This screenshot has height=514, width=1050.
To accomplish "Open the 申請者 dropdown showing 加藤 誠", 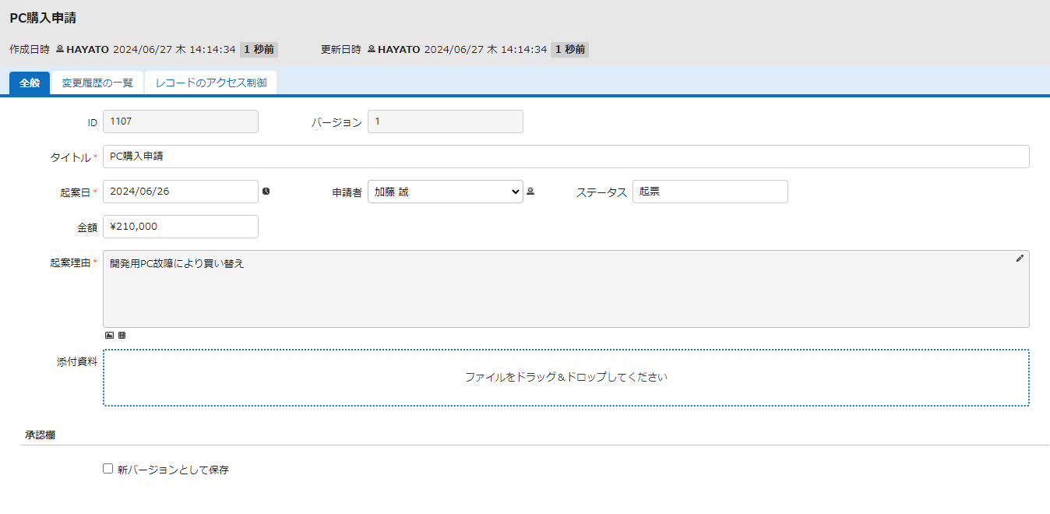I will 446,192.
